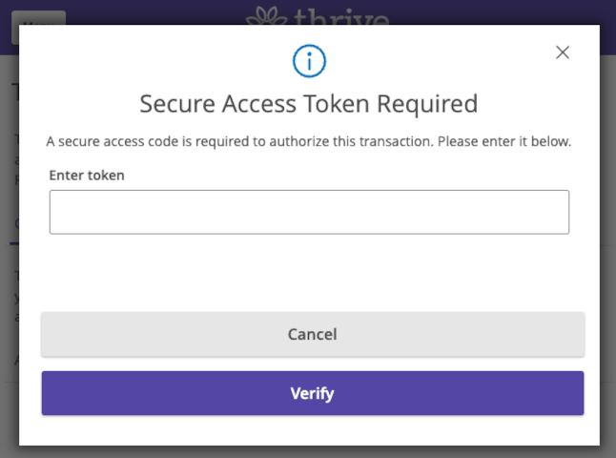
Task: Click the dimmed backdrop below the dialog
Action: pyautogui.click(x=309, y=452)
